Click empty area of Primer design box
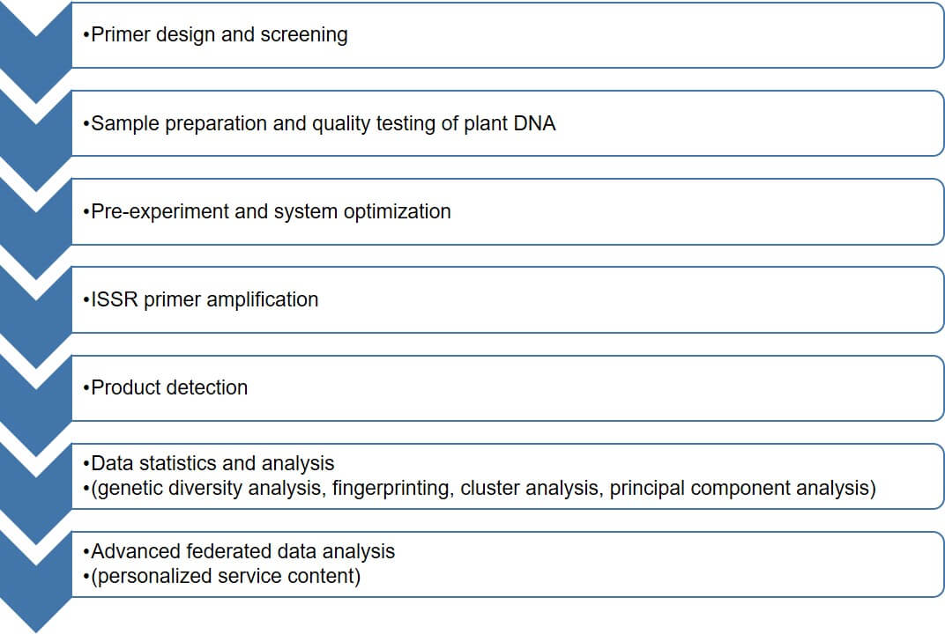 pos(645,35)
